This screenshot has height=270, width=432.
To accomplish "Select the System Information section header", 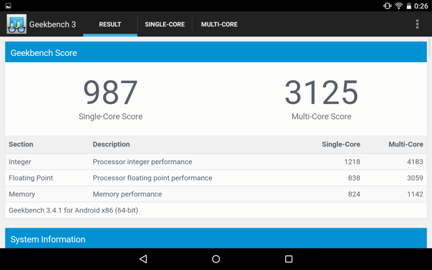I will (216, 238).
